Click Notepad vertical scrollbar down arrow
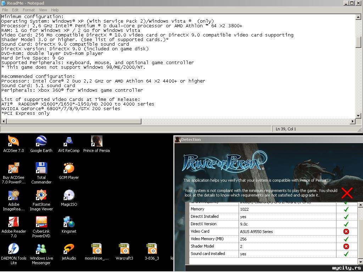Viewport: 363px width, 272px height. click(358, 116)
